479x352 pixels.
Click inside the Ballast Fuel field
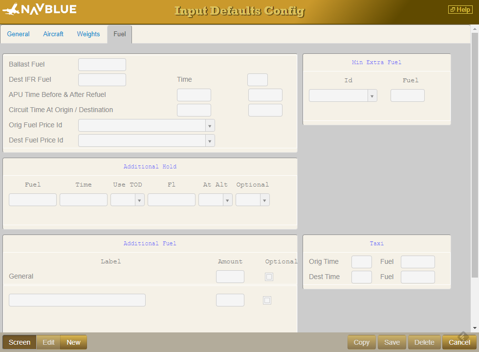pos(102,64)
